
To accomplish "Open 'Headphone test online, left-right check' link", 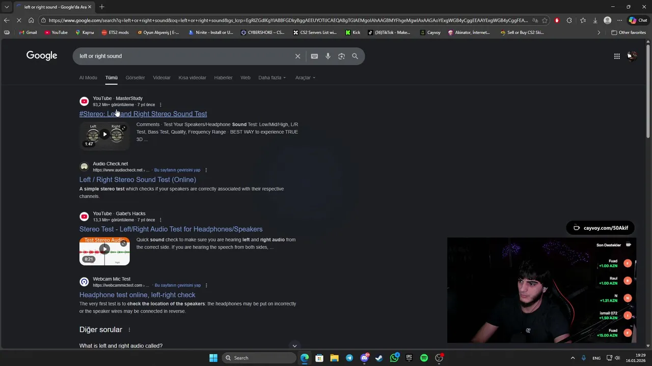I will [138, 295].
